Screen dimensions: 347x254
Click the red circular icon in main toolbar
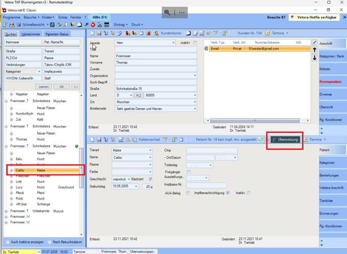click(93, 25)
